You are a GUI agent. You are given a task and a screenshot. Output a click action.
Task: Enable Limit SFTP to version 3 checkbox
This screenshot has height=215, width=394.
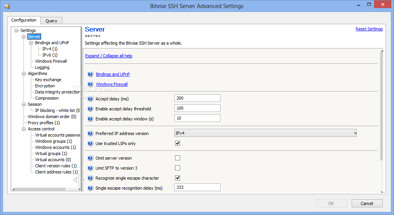177,168
